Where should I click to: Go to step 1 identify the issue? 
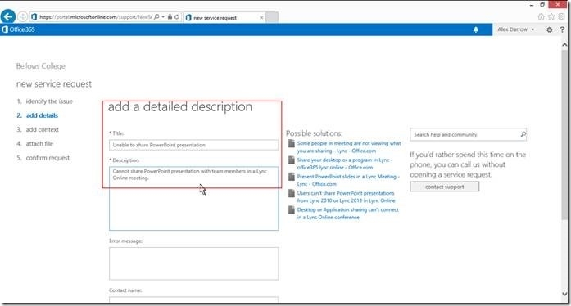click(44, 101)
